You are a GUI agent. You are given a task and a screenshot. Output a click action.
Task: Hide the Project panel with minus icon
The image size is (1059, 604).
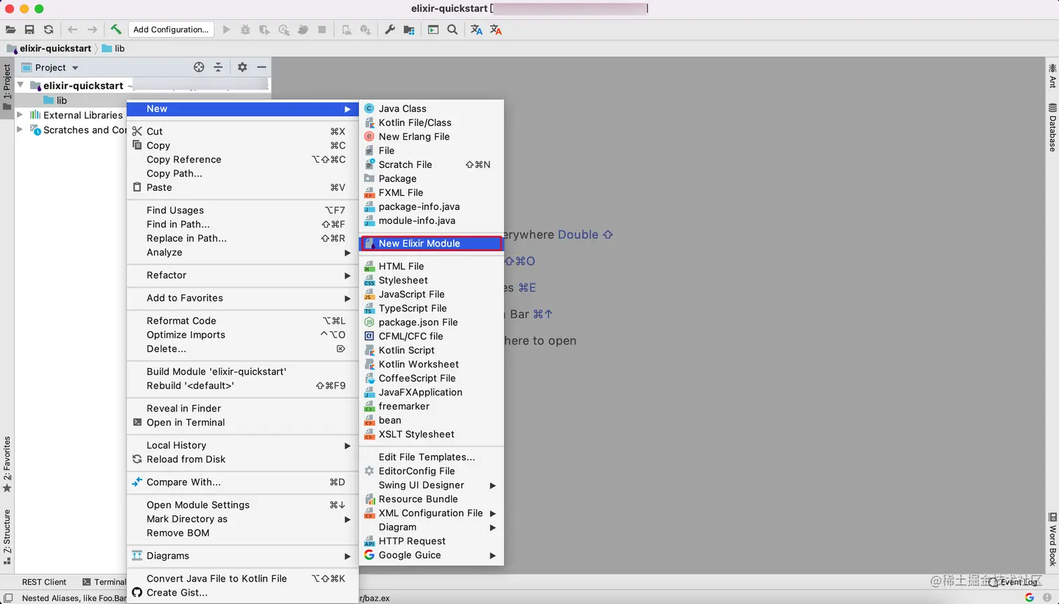261,67
